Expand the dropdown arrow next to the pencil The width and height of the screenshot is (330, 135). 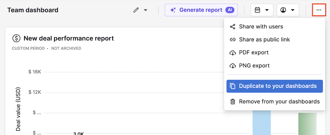click(x=146, y=10)
